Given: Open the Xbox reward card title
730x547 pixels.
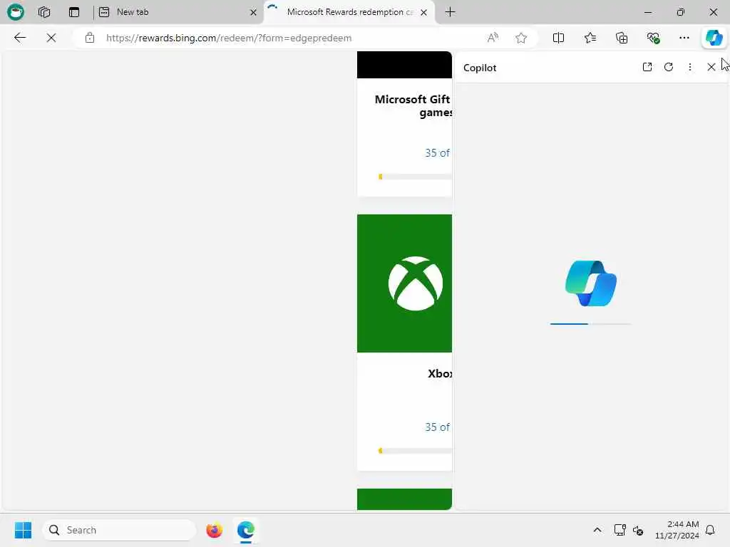Looking at the screenshot, I should click(440, 373).
